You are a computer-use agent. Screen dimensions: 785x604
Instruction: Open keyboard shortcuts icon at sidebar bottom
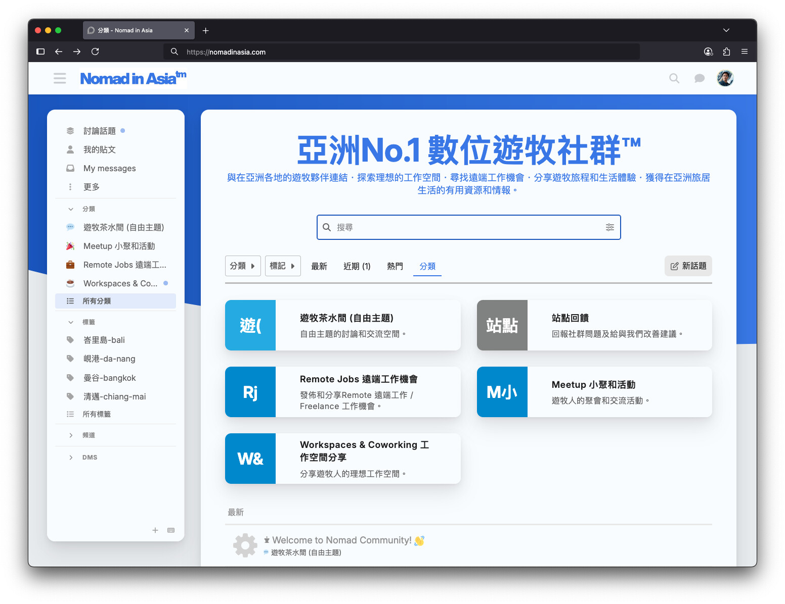[171, 530]
